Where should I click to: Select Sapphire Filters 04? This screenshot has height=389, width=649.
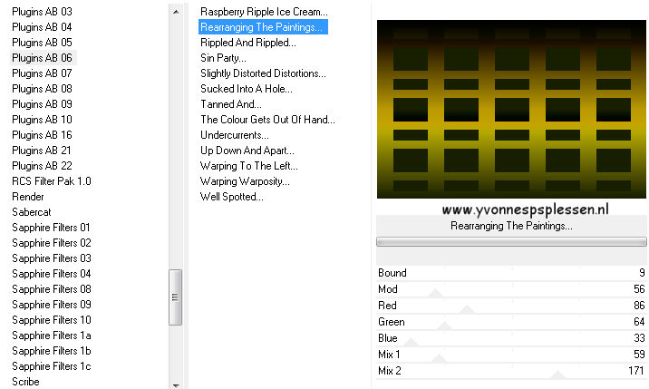[52, 274]
